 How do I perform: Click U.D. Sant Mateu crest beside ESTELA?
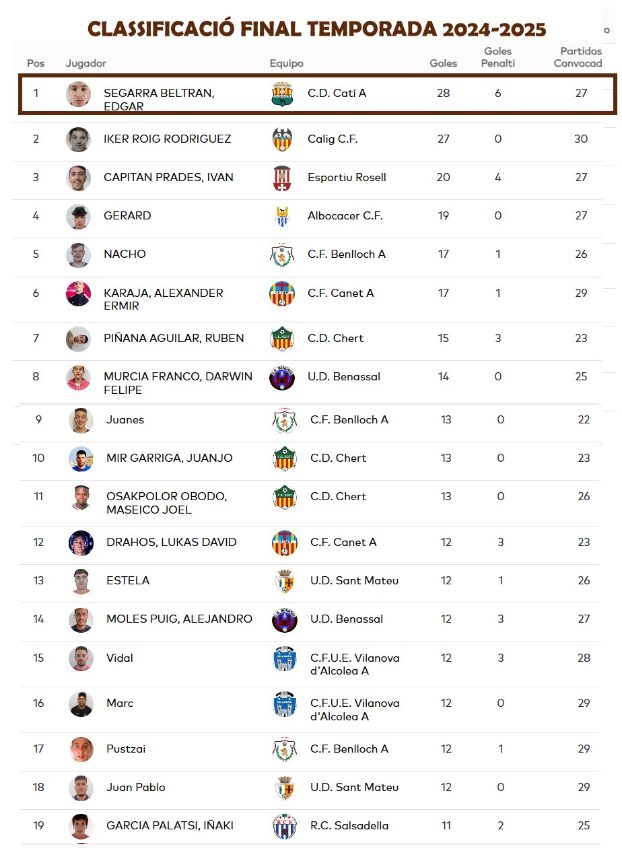coord(285,581)
